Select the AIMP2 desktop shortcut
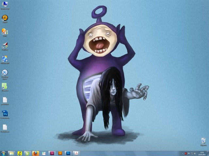Screen dimensions: 209x156 pos(5,19)
